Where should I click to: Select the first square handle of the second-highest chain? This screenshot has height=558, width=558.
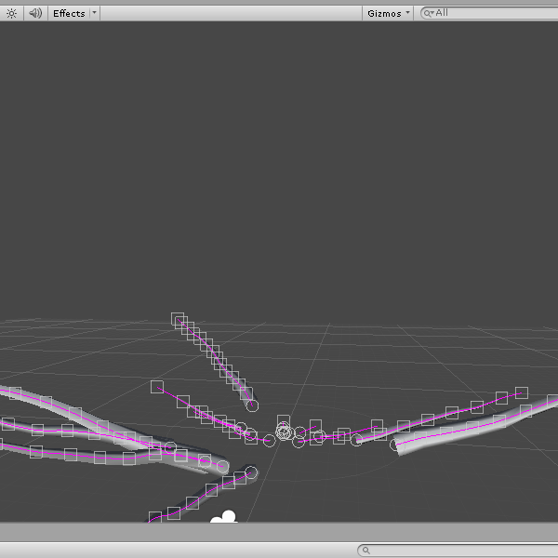pyautogui.click(x=157, y=386)
